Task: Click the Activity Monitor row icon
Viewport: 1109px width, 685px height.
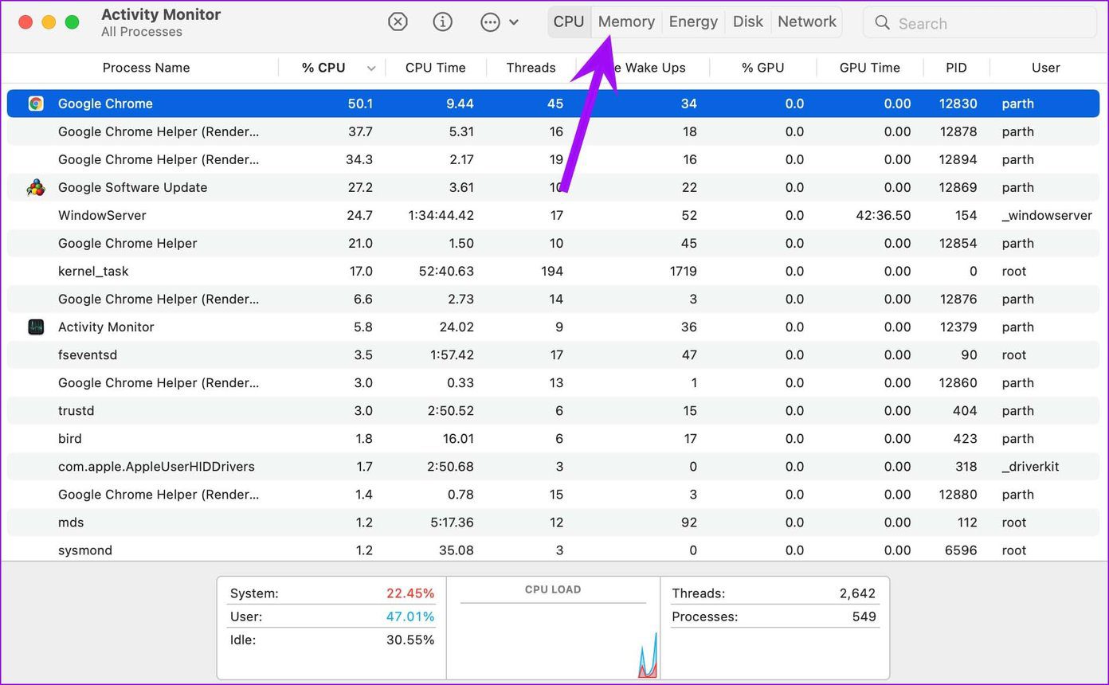Action: point(36,327)
